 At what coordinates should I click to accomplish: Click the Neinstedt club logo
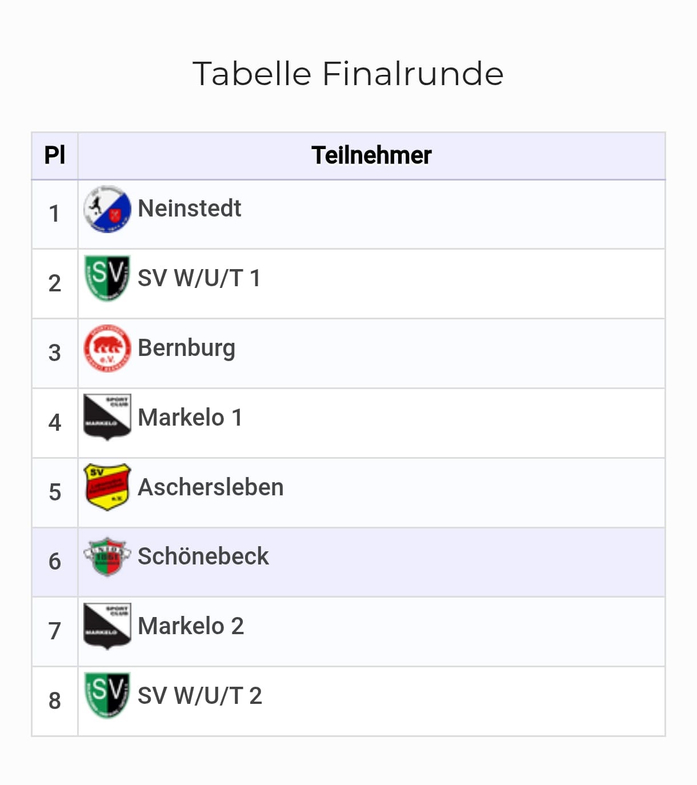[107, 209]
